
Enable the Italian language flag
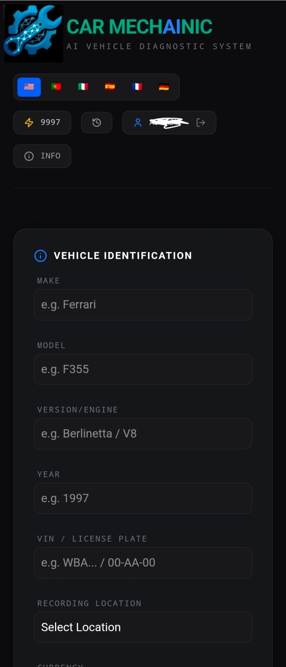83,87
